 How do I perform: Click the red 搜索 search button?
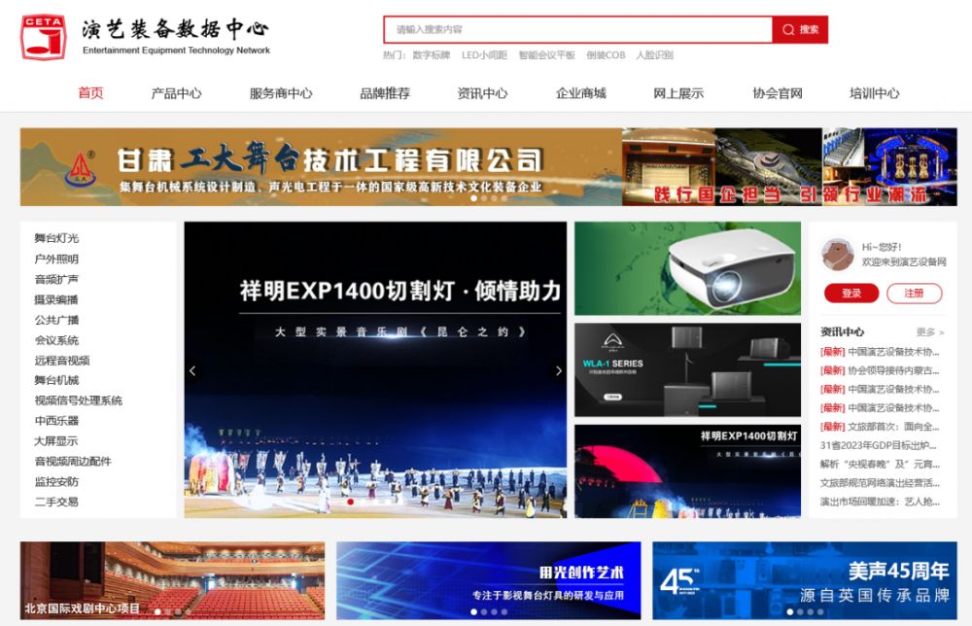click(800, 29)
